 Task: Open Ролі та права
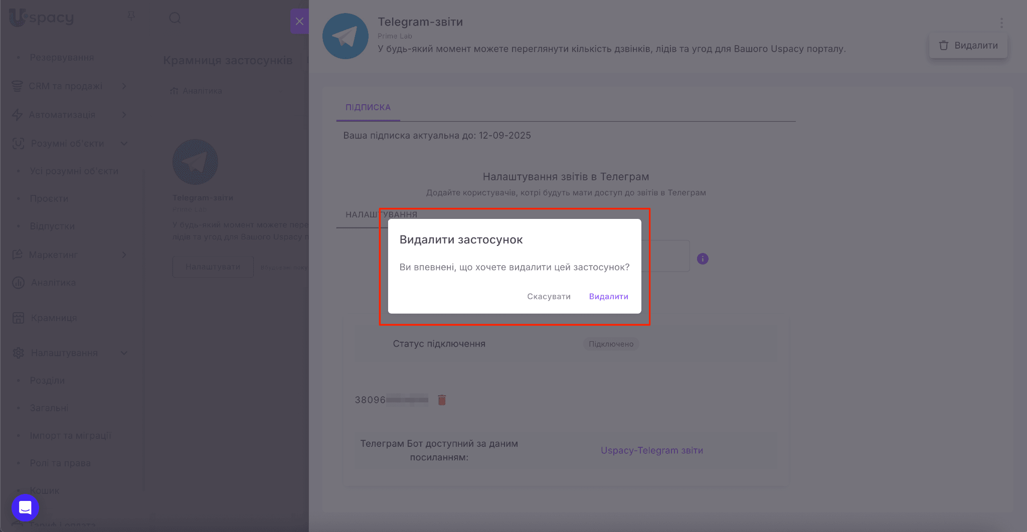click(60, 463)
